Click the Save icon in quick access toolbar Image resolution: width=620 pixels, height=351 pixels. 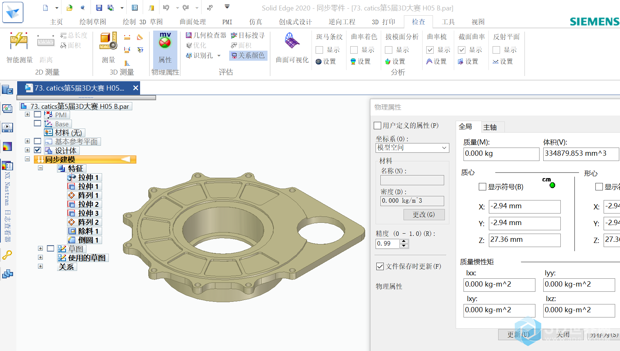click(99, 8)
